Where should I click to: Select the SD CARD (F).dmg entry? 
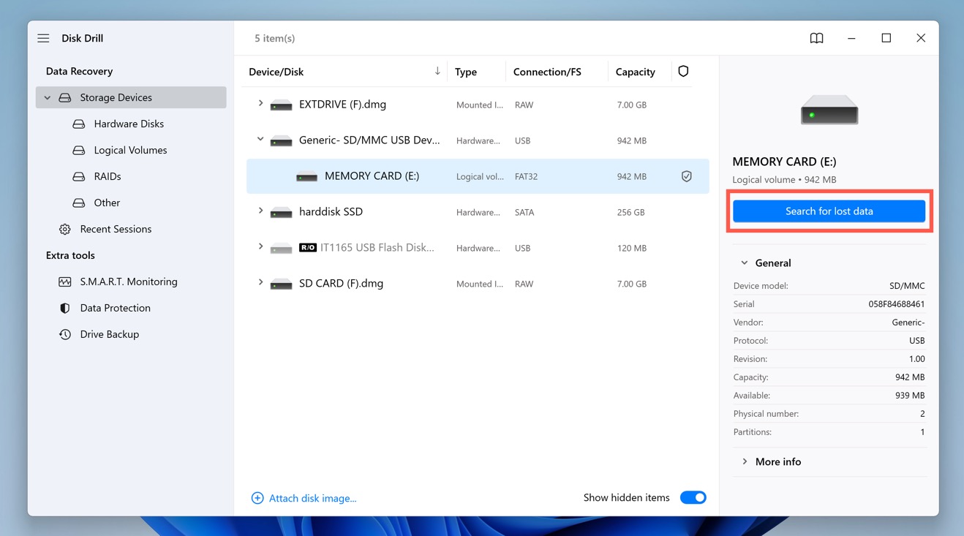pyautogui.click(x=341, y=284)
